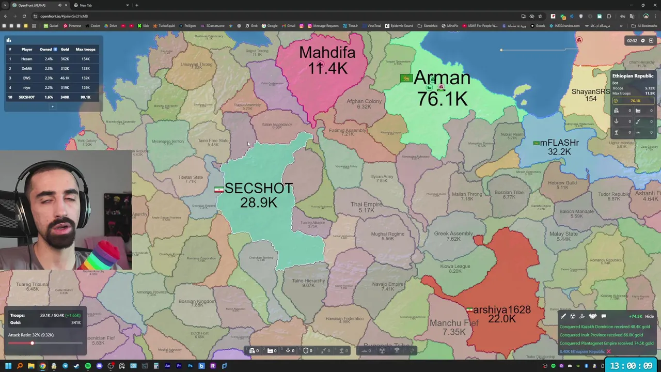Open a new browser tab
The image size is (661, 372).
137,5
